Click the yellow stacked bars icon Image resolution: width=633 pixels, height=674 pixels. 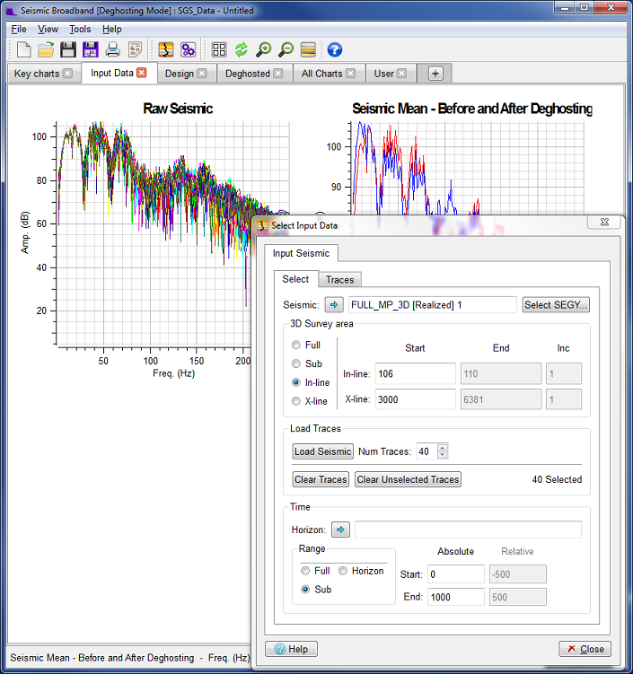click(308, 49)
